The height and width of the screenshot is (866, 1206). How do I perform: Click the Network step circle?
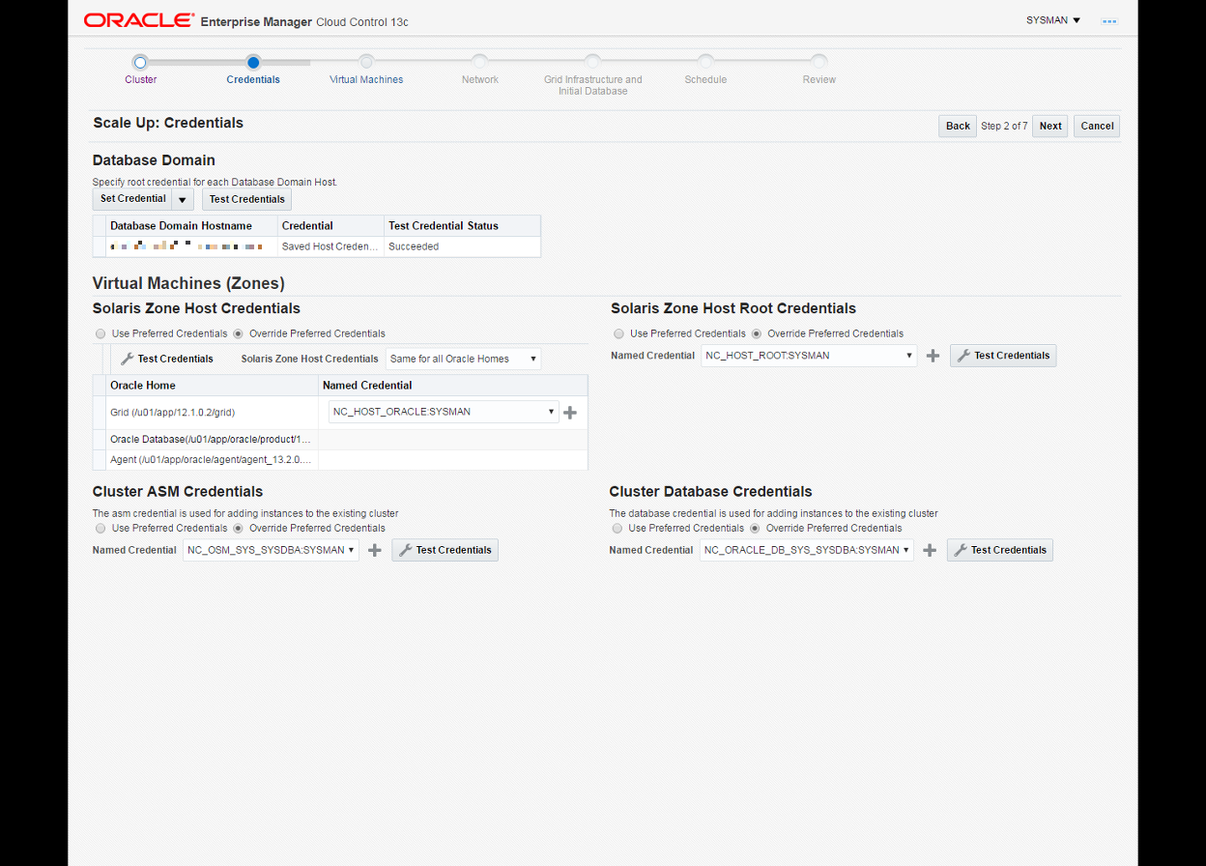coord(479,62)
